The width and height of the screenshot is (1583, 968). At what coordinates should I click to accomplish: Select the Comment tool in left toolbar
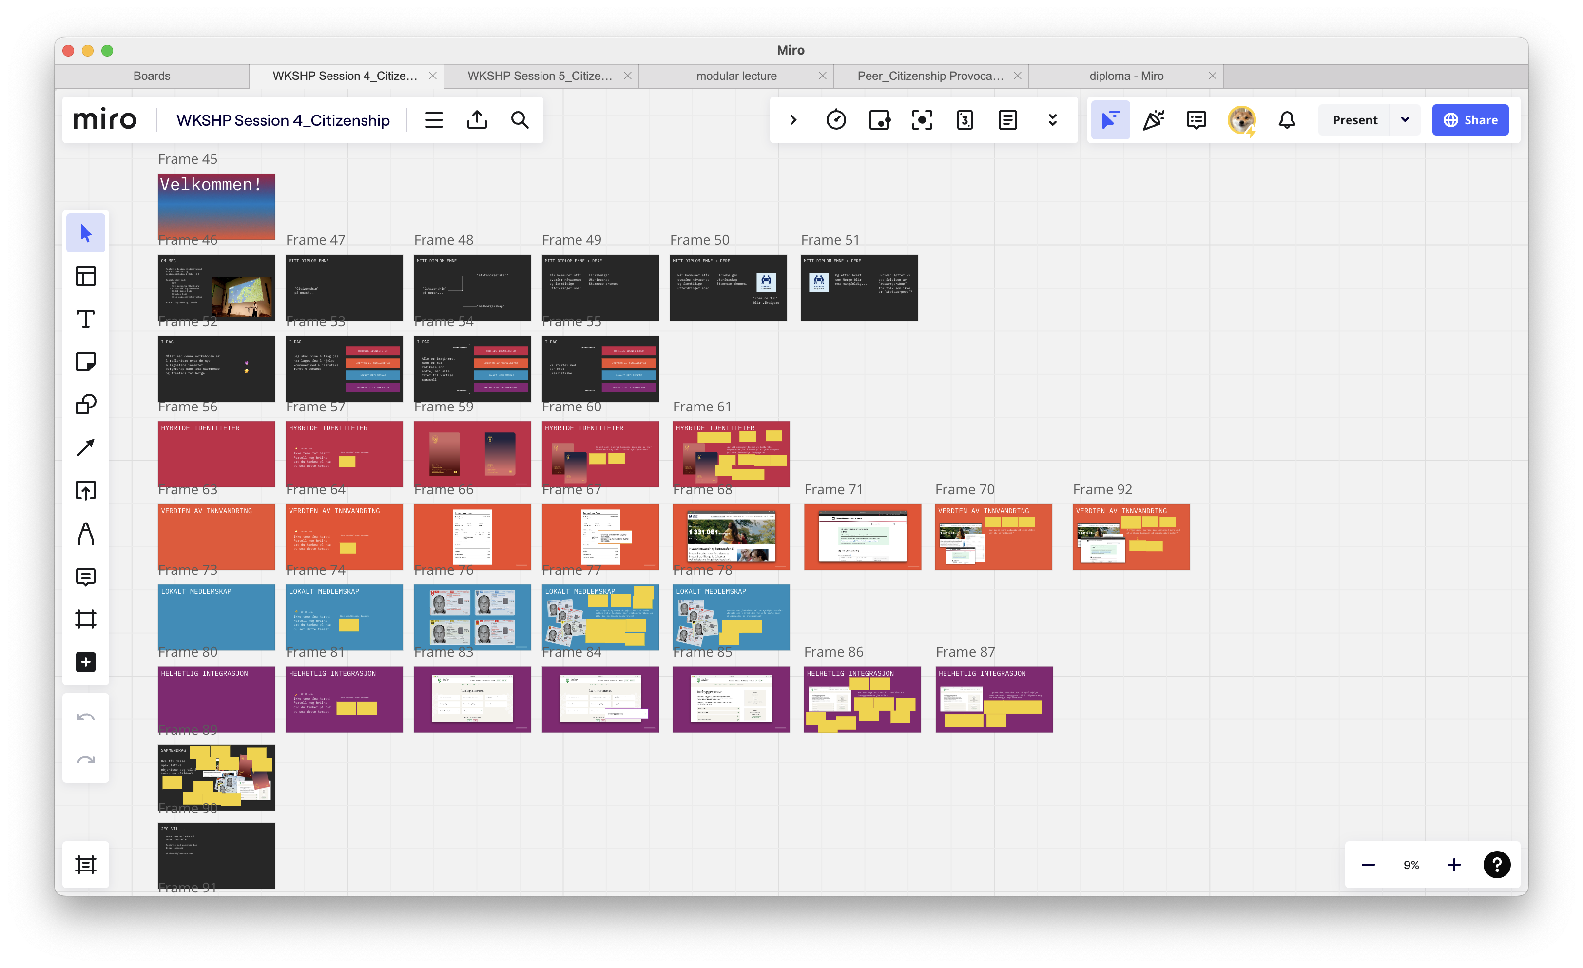click(x=85, y=577)
